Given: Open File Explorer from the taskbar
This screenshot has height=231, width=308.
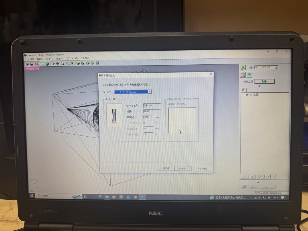Looking at the screenshot, I should [107, 196].
